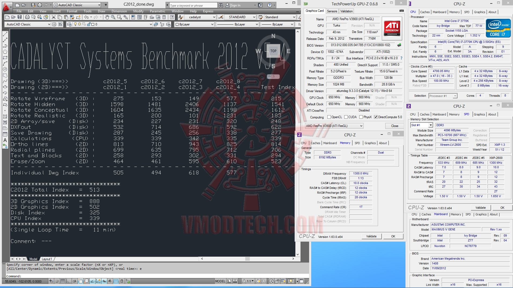Open the Draw menu

coord(101,11)
